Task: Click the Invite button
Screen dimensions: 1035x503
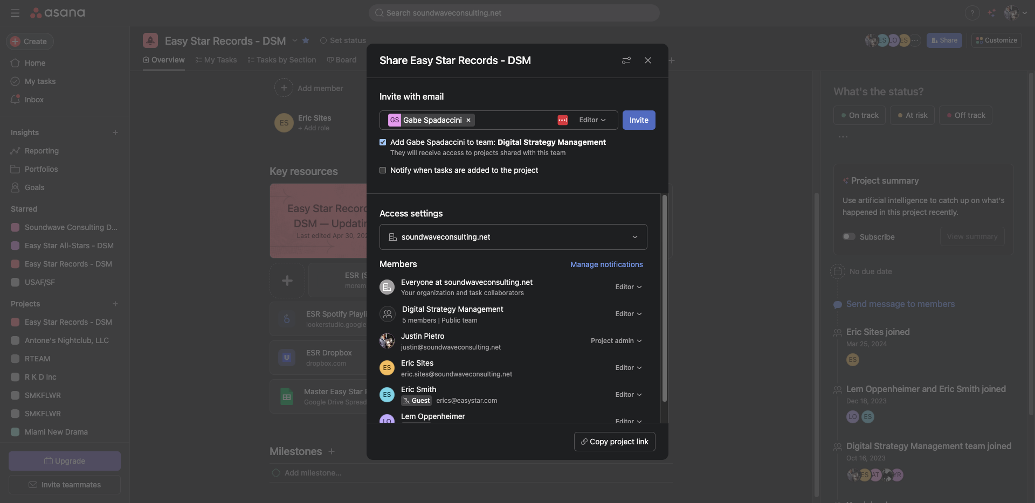Action: tap(639, 120)
